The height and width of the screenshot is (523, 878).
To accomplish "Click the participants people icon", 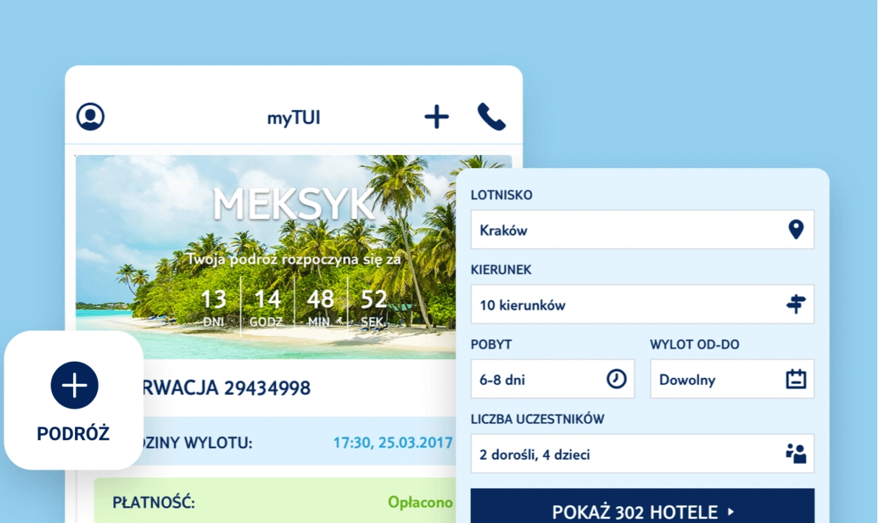I will [x=795, y=454].
